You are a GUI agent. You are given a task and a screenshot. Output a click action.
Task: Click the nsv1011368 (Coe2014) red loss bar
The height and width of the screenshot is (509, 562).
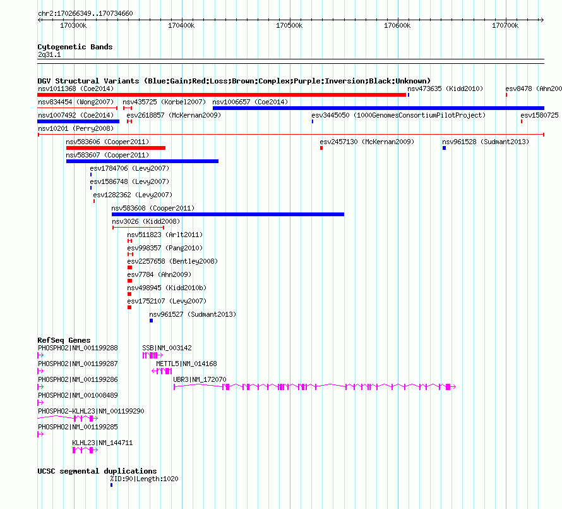(x=222, y=95)
